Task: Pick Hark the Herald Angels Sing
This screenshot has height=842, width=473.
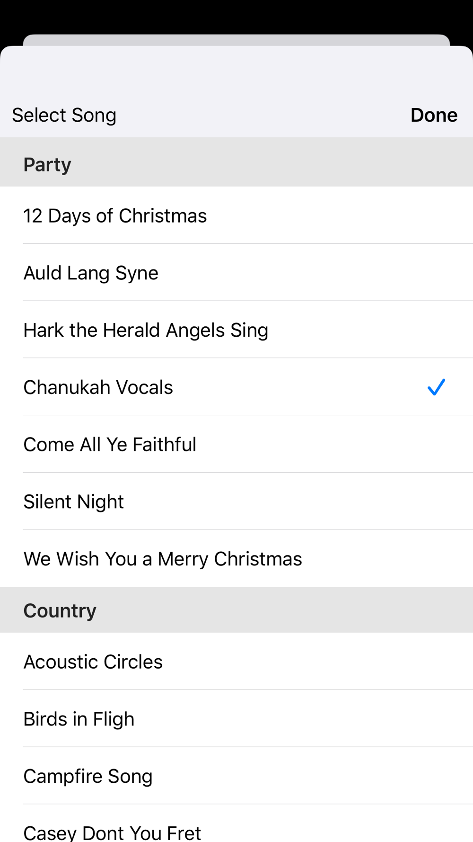Action: click(146, 331)
